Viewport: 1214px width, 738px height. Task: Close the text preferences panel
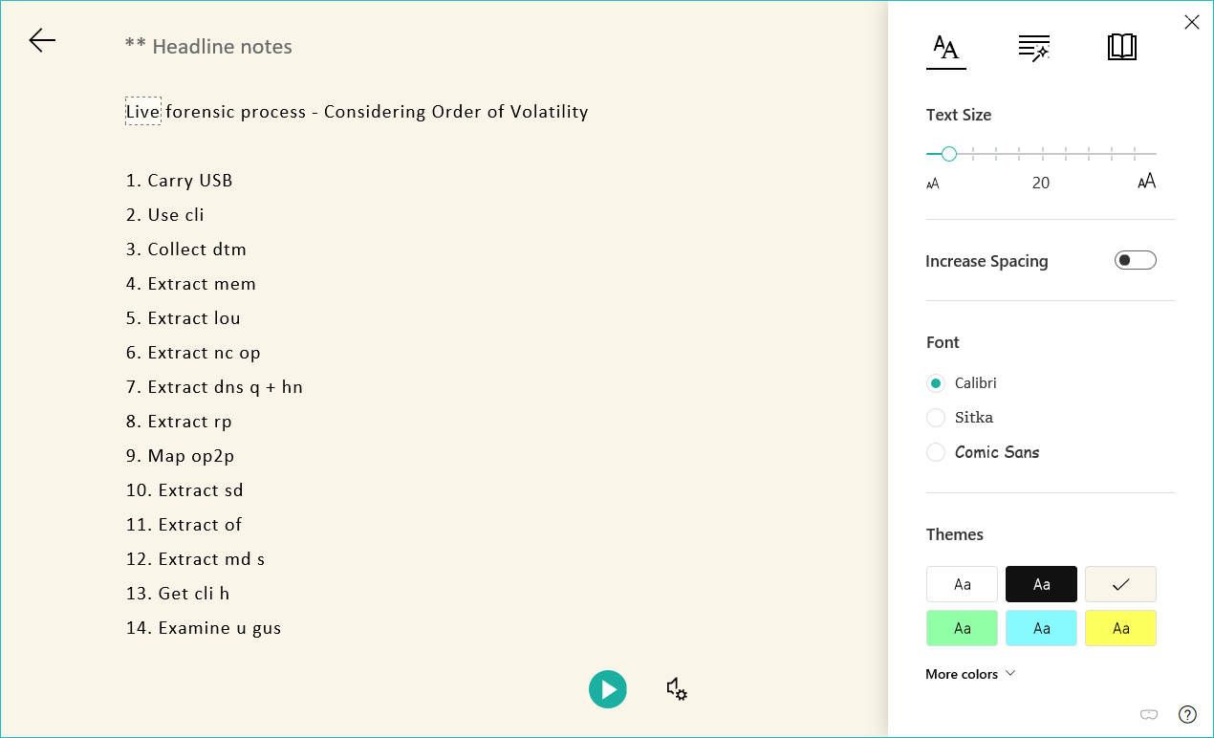pos(1191,22)
